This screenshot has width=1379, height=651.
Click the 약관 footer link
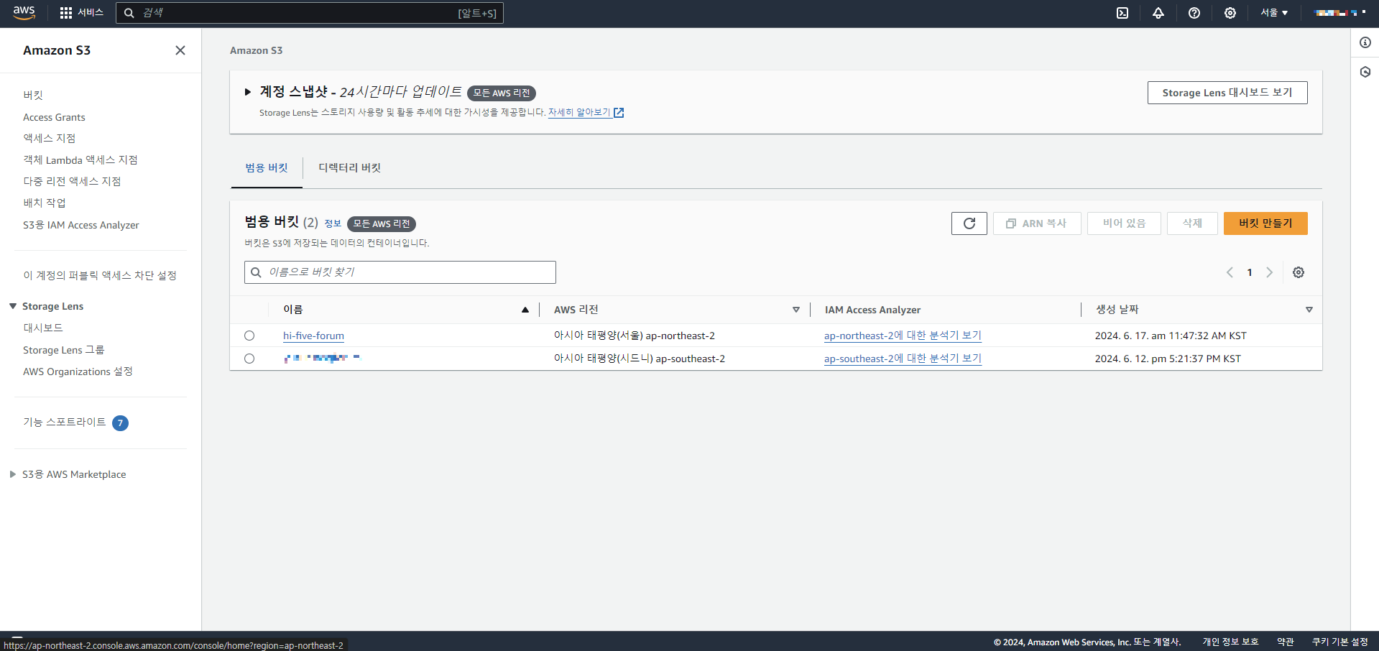(1286, 642)
